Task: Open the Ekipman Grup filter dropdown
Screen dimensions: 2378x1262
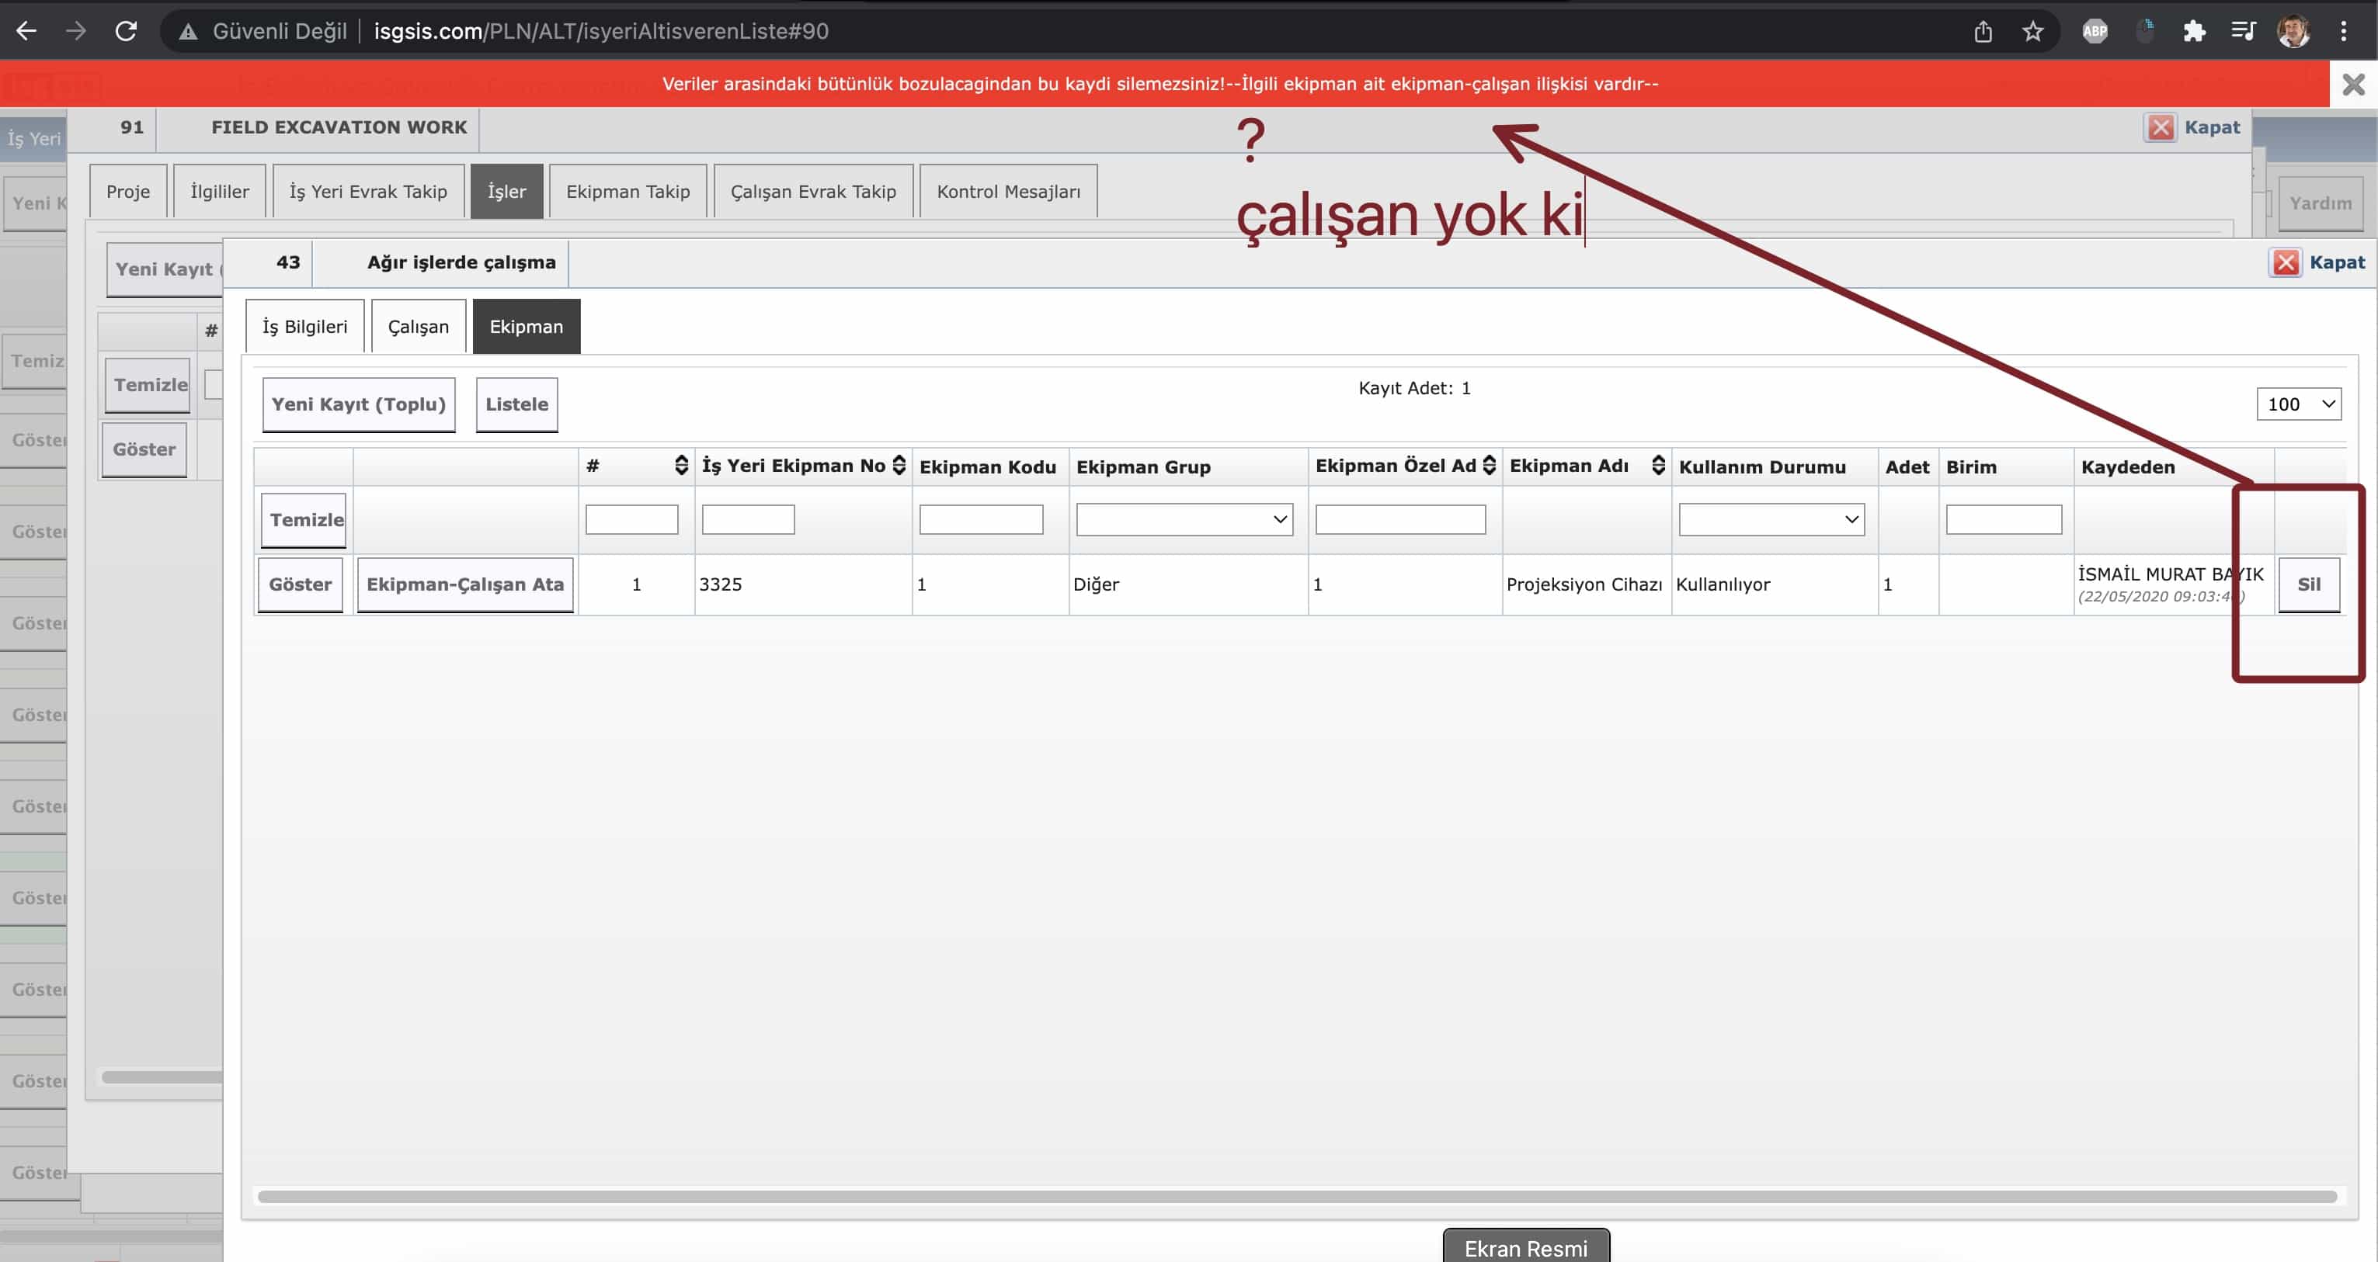Action: point(1184,519)
